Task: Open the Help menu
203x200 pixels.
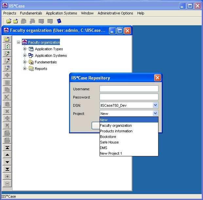Action: [x=140, y=13]
